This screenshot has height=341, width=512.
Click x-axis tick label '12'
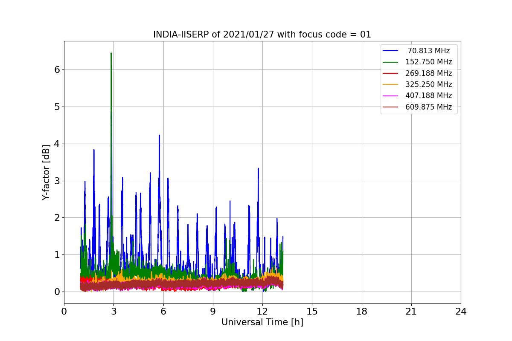262,311
